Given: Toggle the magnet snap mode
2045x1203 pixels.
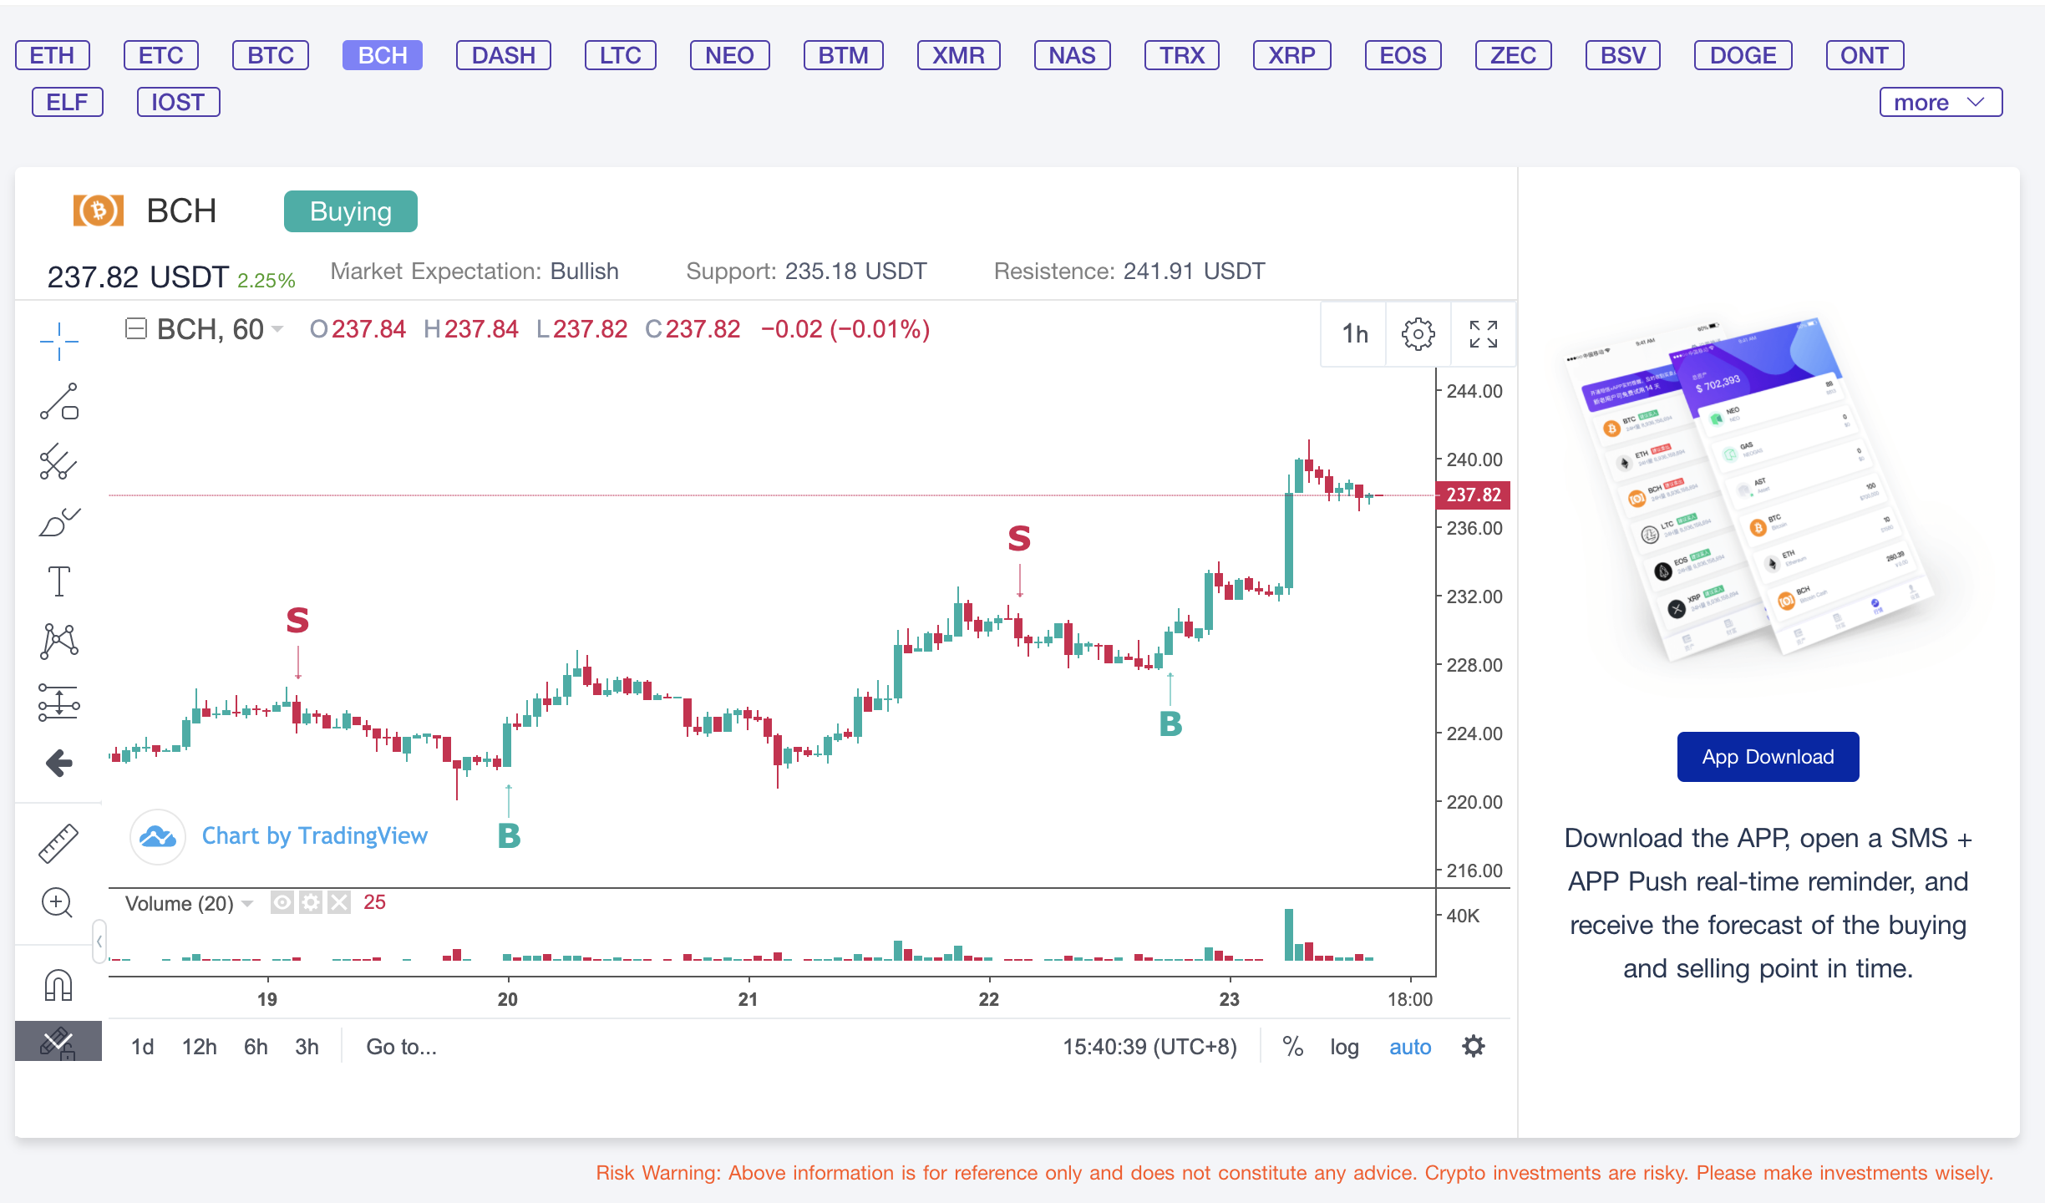Looking at the screenshot, I should 58,985.
